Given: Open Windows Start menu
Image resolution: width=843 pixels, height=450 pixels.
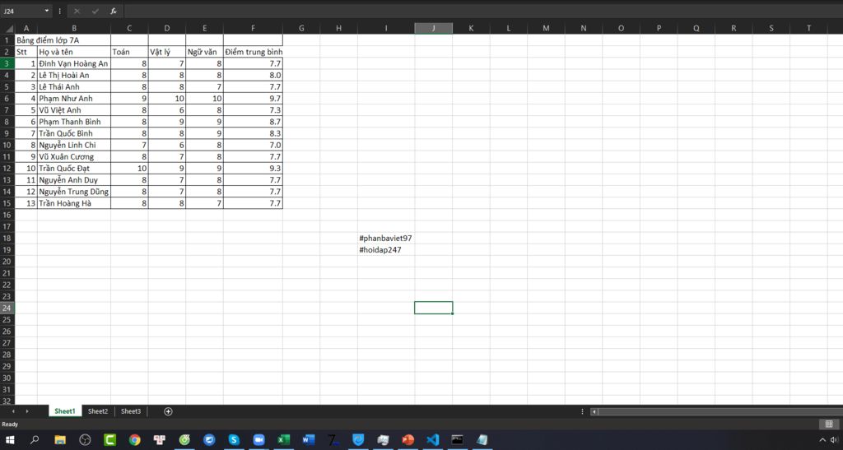Looking at the screenshot, I should tap(10, 440).
